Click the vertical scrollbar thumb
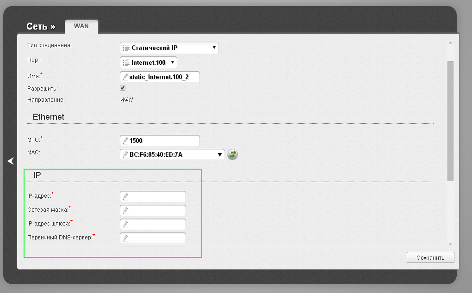The height and width of the screenshot is (293, 472). 450,120
